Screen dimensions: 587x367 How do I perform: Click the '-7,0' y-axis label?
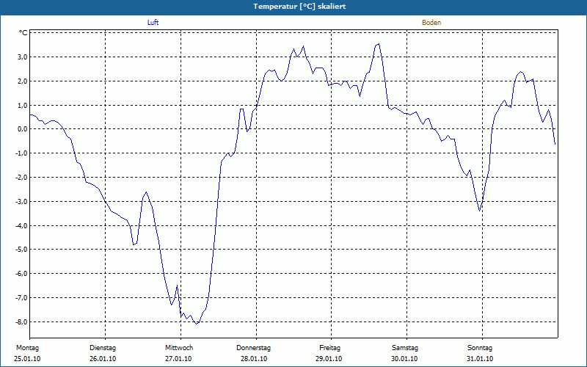coord(22,298)
